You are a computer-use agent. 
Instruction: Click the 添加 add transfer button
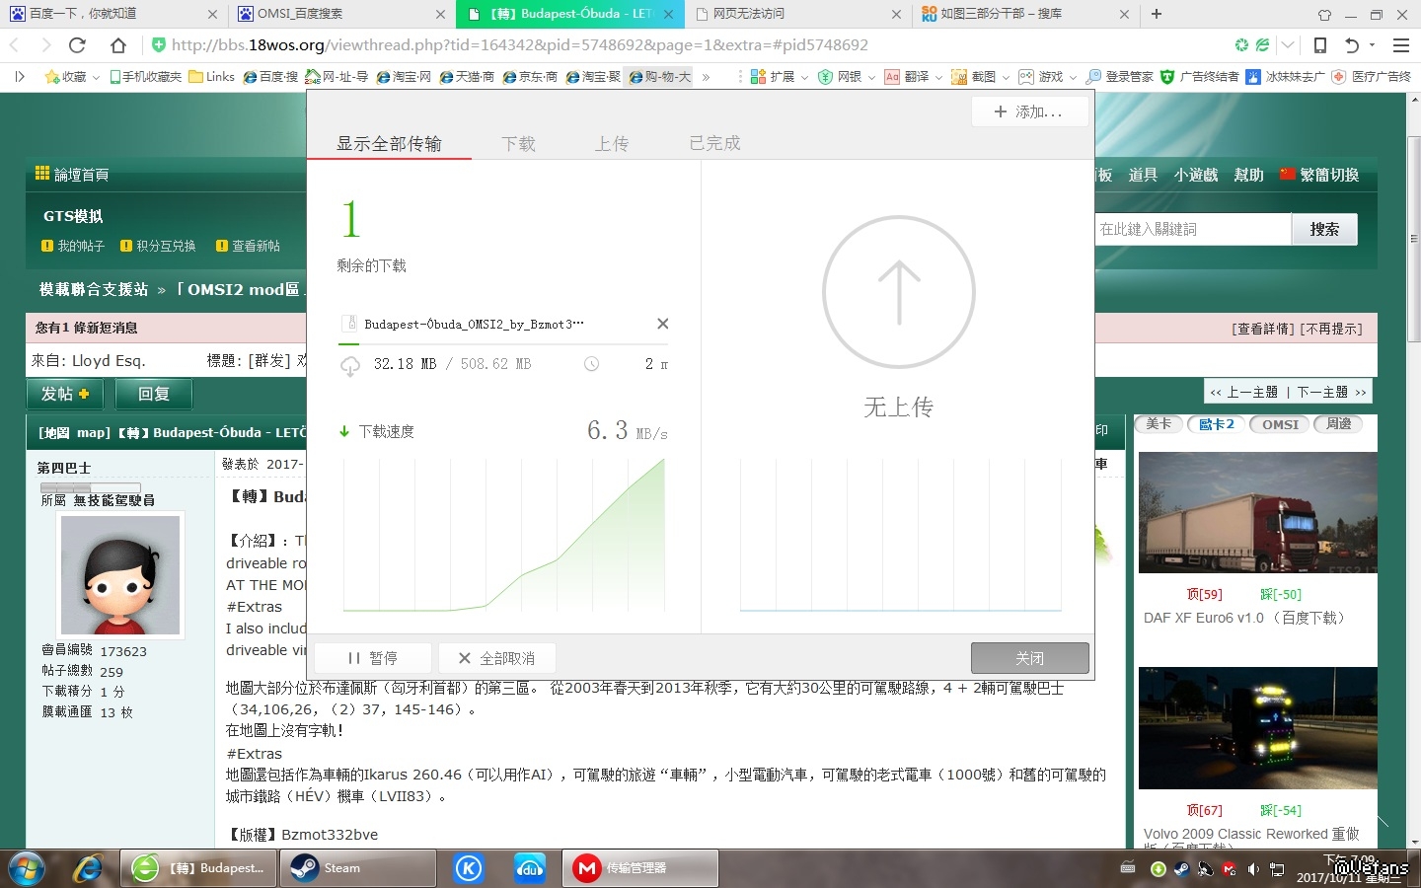click(x=1029, y=111)
